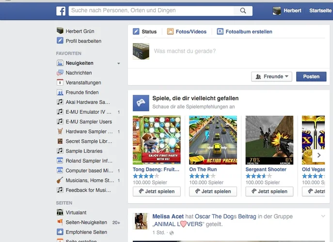Open the Neuigkeiten sort dropdown arrow
Screen dimensions: 333x242
(x=119, y=63)
